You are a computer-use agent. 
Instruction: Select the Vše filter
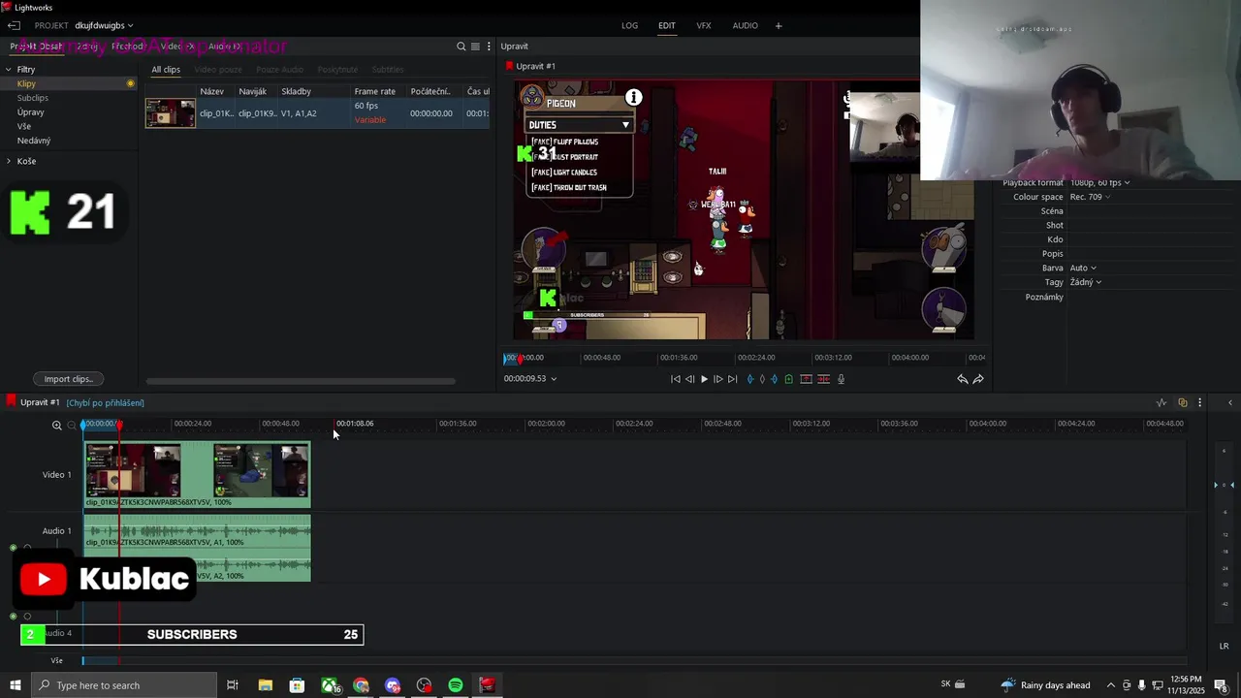(x=24, y=126)
